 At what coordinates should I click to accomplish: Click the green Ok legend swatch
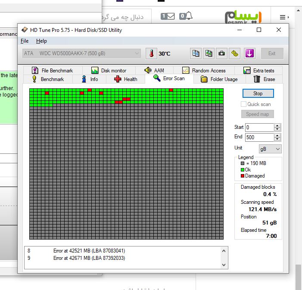[x=243, y=170]
